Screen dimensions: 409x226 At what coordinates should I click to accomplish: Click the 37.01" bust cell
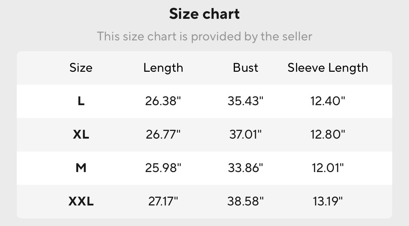[x=245, y=134]
